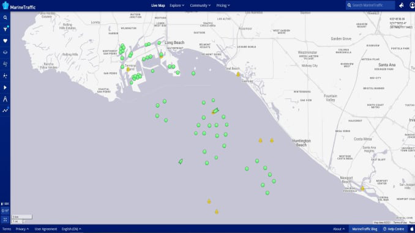Viewport: 415px width, 233px height.
Task: Expand the Pricing dropdown menu
Action: tap(223, 6)
